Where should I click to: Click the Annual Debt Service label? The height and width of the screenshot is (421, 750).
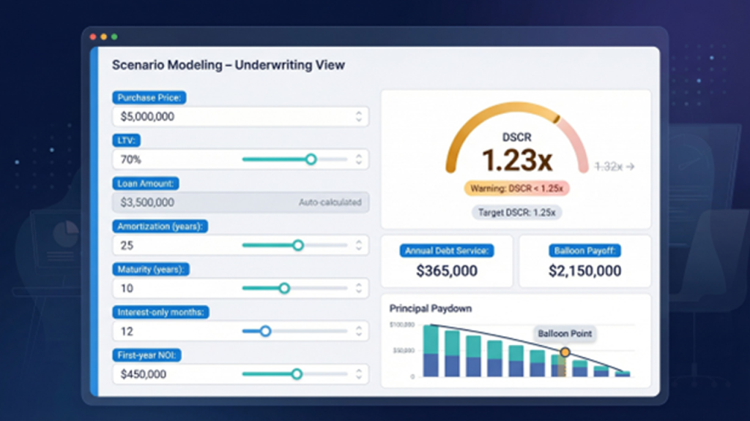coord(447,251)
